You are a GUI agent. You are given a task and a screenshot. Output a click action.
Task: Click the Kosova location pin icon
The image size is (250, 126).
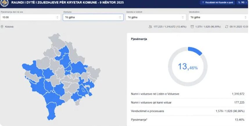coord(2,27)
